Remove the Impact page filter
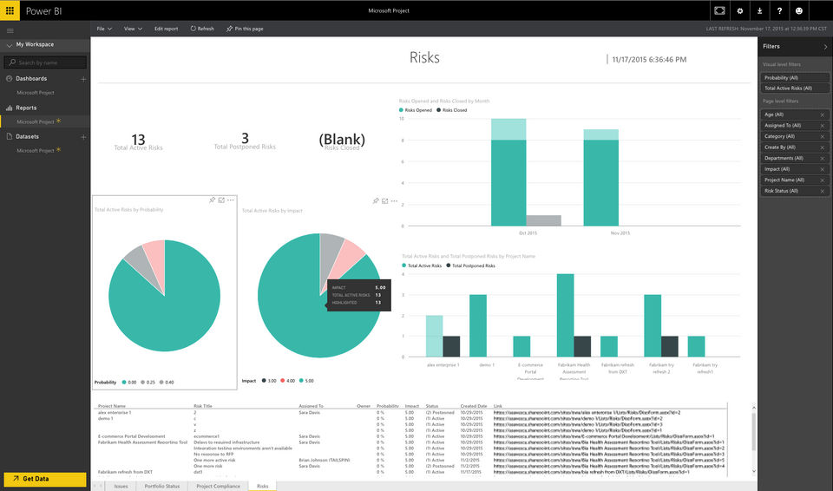833x491 pixels. [823, 169]
